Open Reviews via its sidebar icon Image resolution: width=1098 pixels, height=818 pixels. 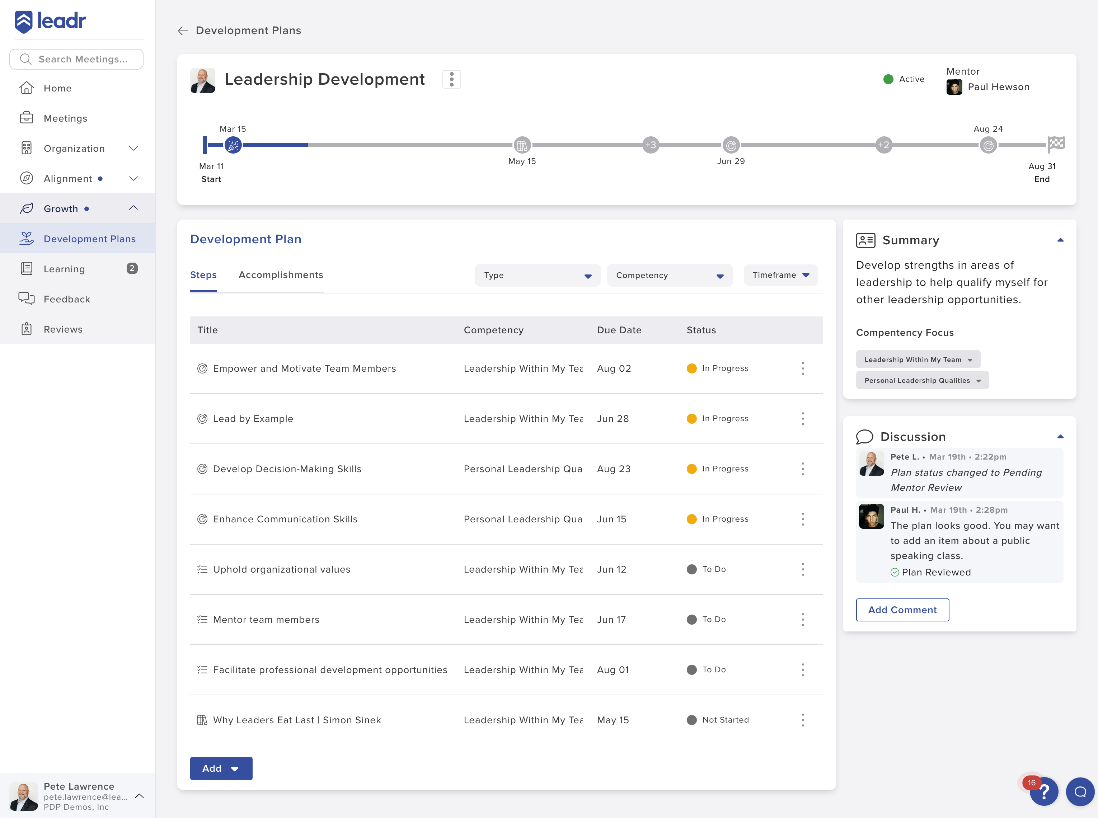(x=27, y=329)
